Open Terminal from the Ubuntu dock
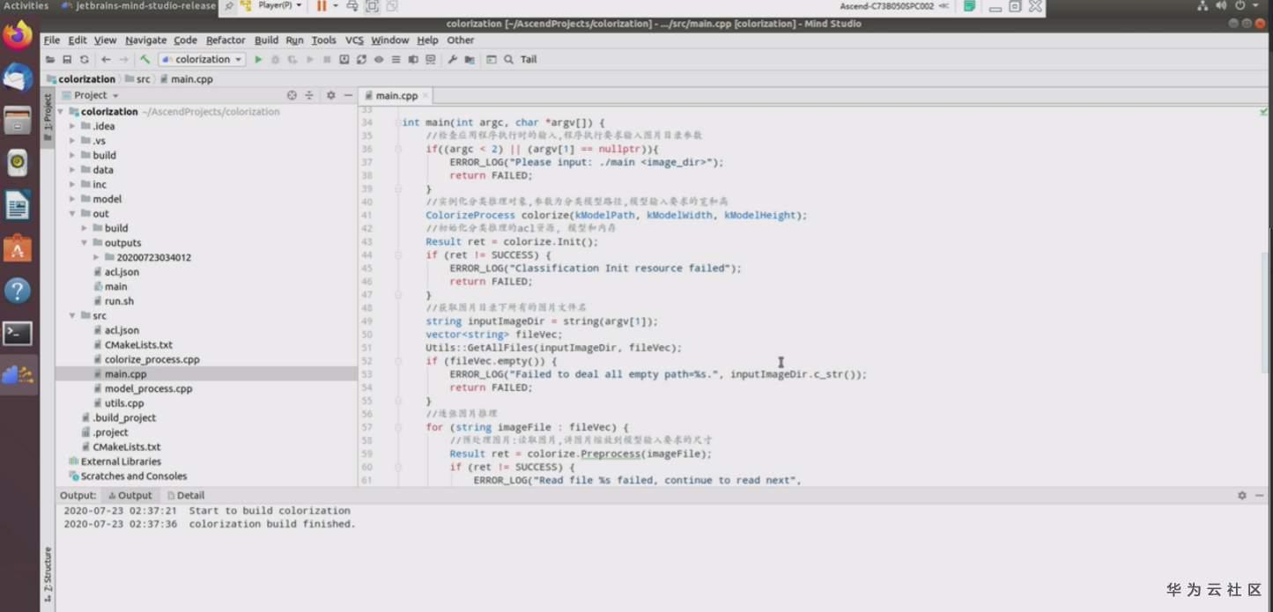The image size is (1273, 612). 18,333
